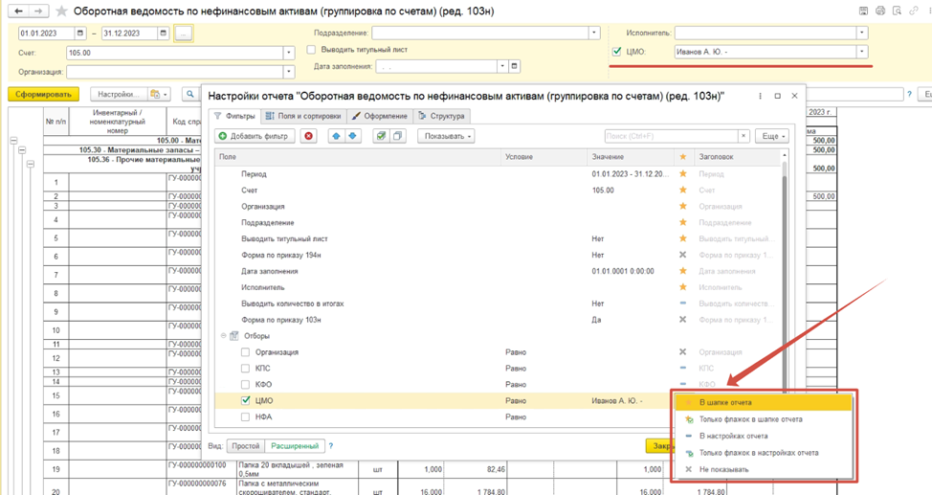This screenshot has width=932, height=495.
Task: Choose В настройках отчета option
Action: pos(764,436)
